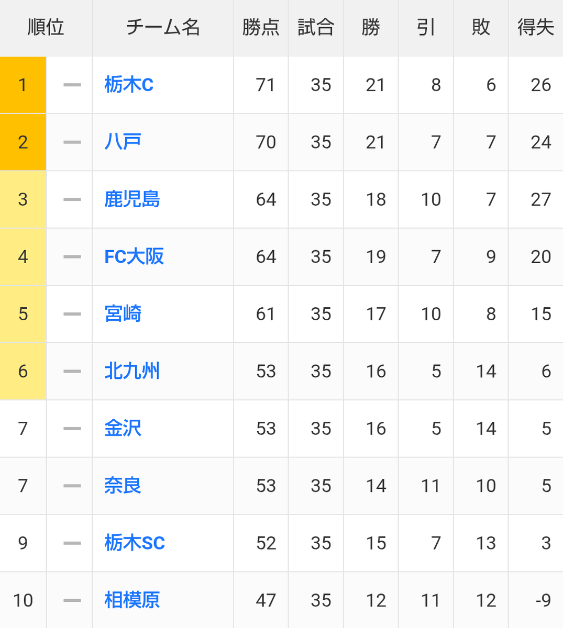
Task: Open the 栃木C team link
Action: click(x=129, y=85)
